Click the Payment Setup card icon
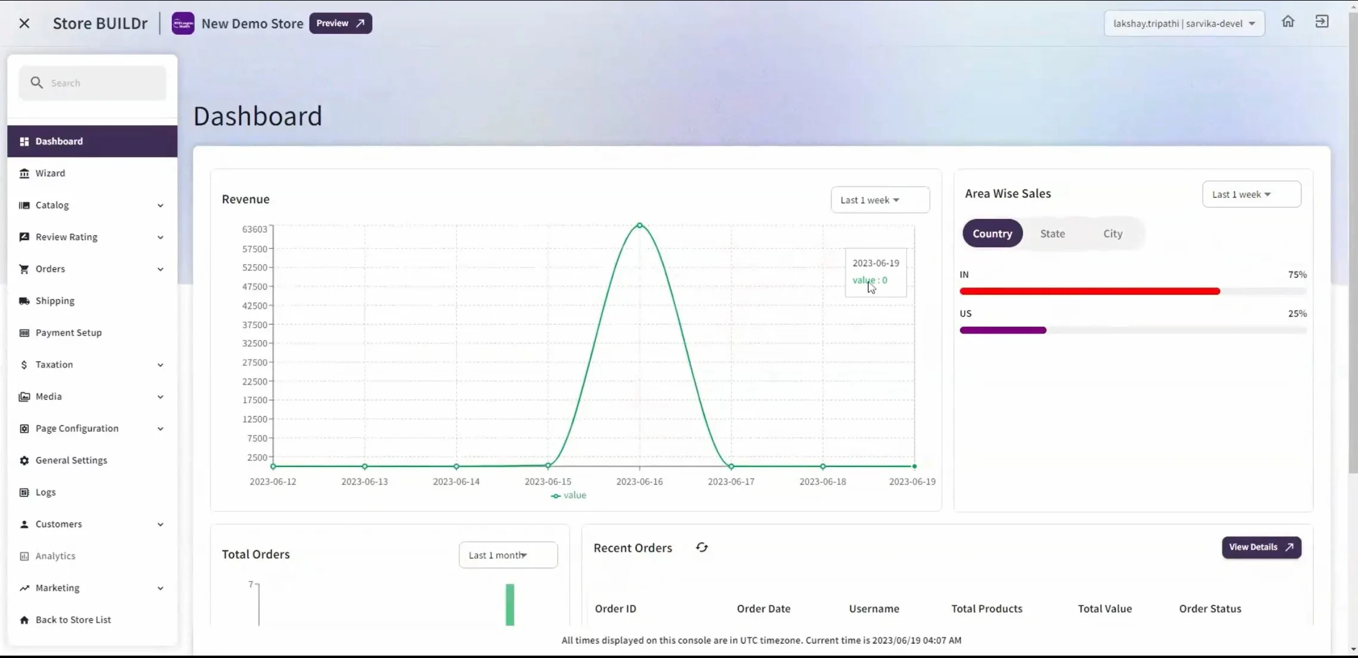This screenshot has height=658, width=1358. [24, 333]
